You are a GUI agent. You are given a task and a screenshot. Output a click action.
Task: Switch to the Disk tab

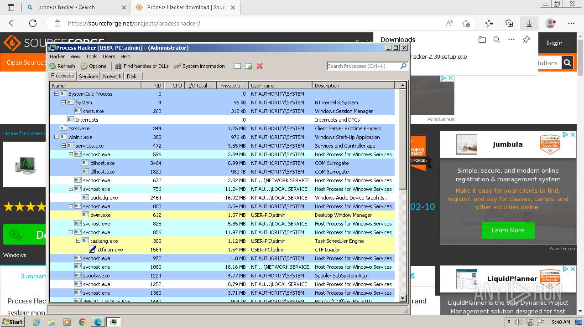pos(131,77)
